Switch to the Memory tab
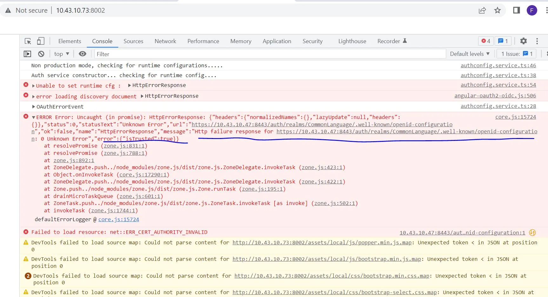 click(x=241, y=41)
